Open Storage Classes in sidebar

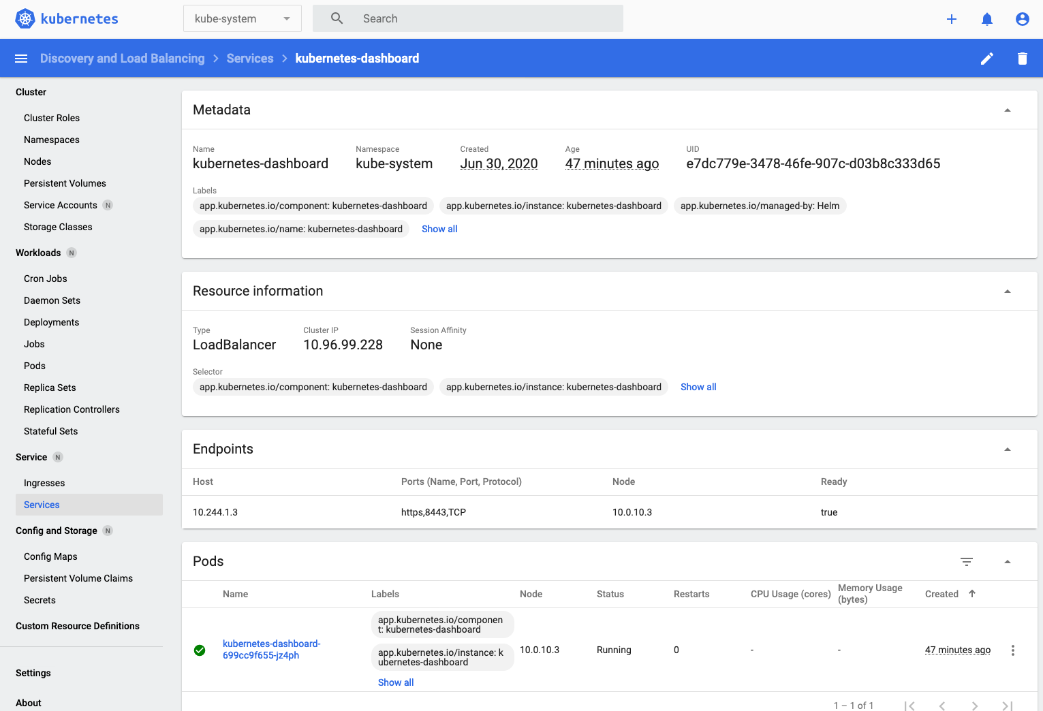[x=58, y=227]
